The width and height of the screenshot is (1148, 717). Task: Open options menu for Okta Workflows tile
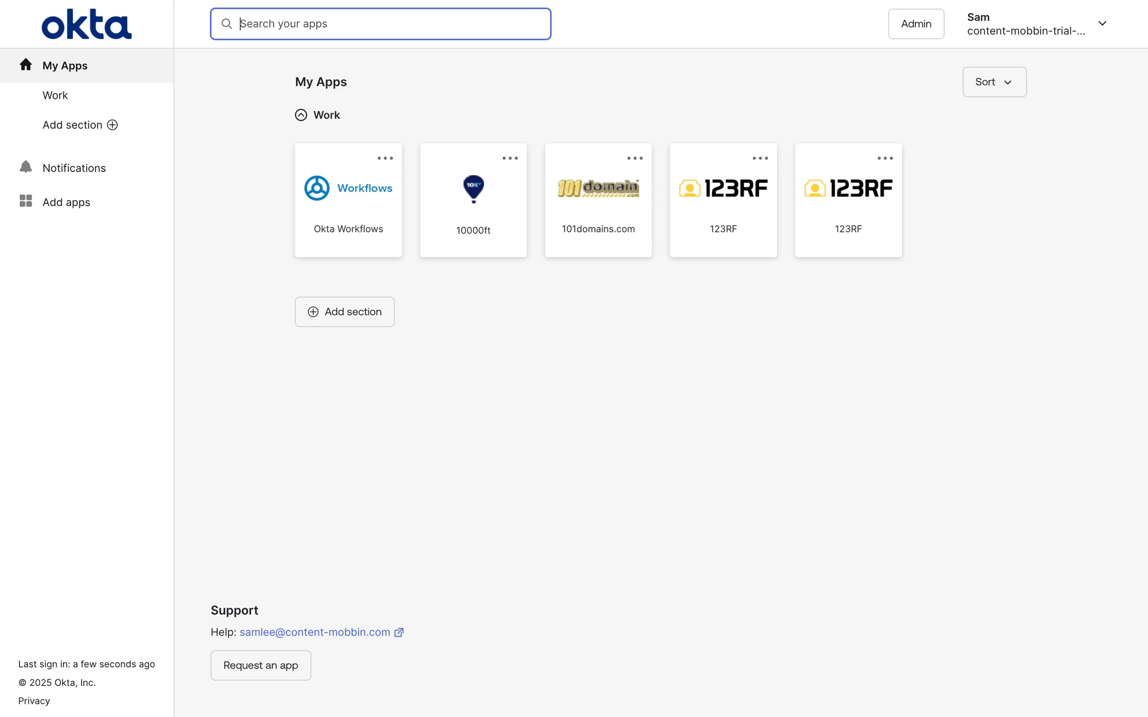[385, 158]
